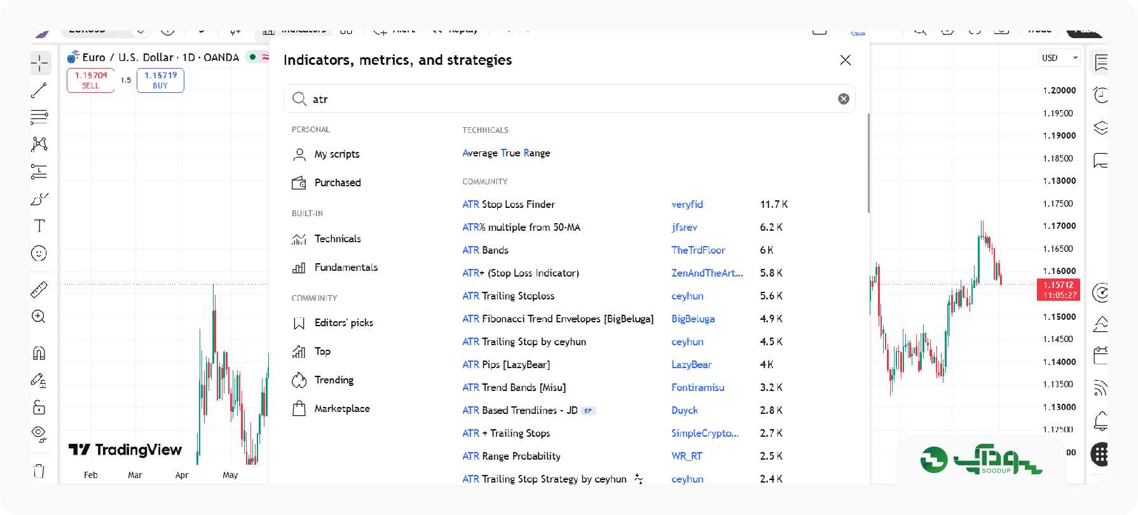Open the emoji icons tool
Screen dimensions: 1138x515
pyautogui.click(x=39, y=254)
